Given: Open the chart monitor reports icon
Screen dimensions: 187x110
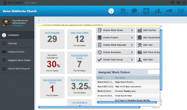Looking at the screenshot, I should click(180, 11).
